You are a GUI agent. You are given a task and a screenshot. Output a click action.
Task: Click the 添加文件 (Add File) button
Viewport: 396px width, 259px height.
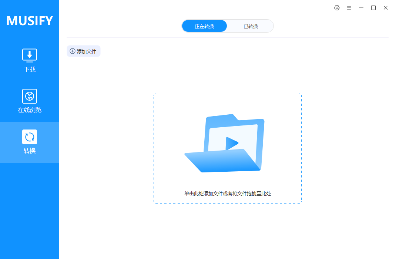click(83, 51)
